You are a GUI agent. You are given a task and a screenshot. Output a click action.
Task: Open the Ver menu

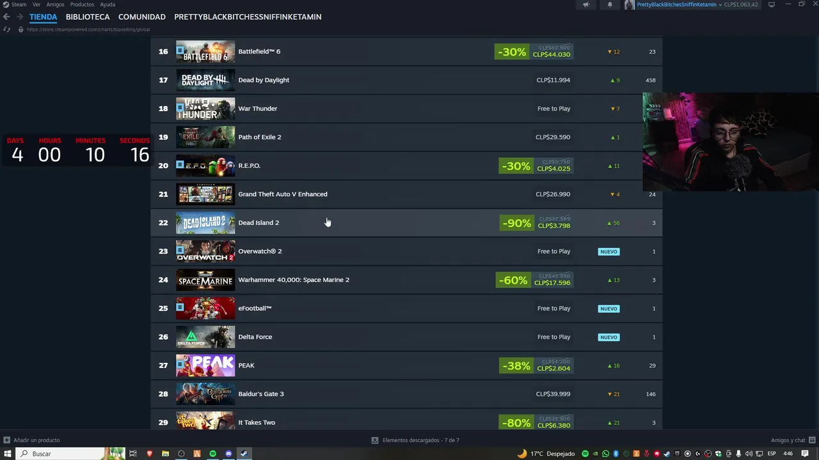click(36, 4)
